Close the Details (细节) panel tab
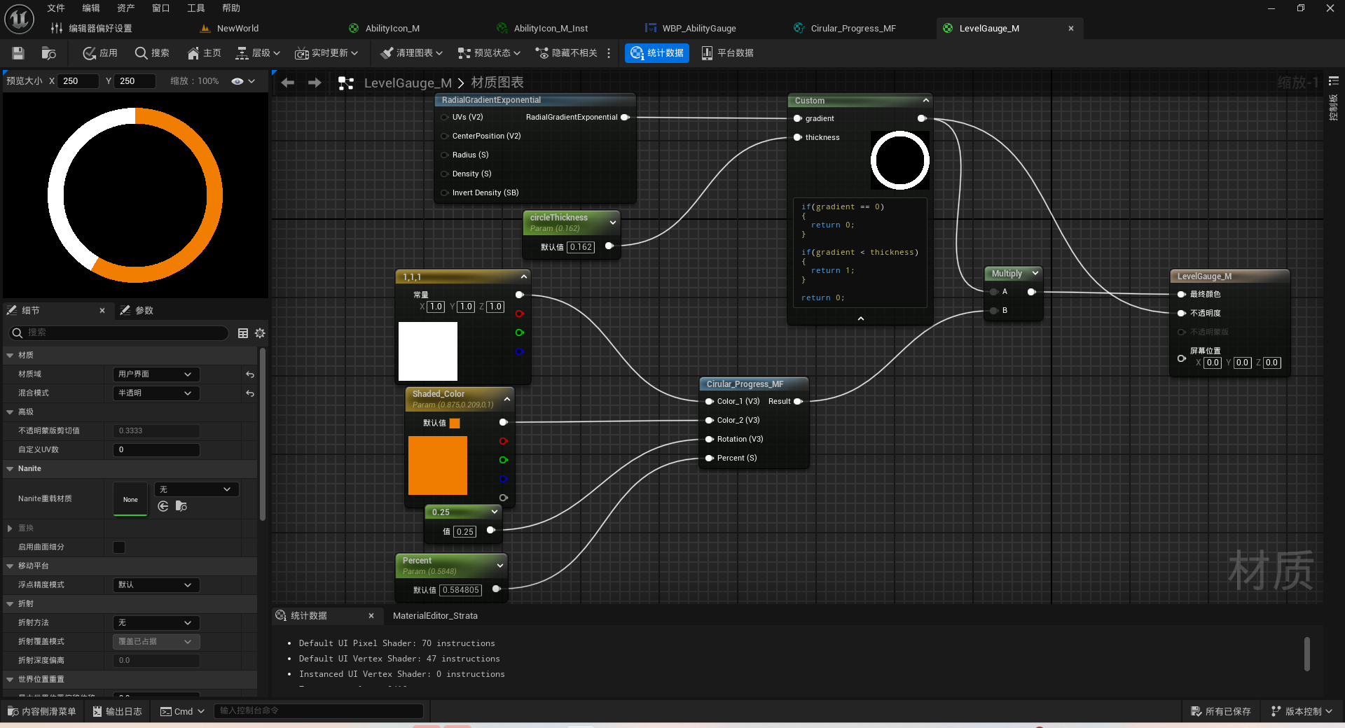 102,311
